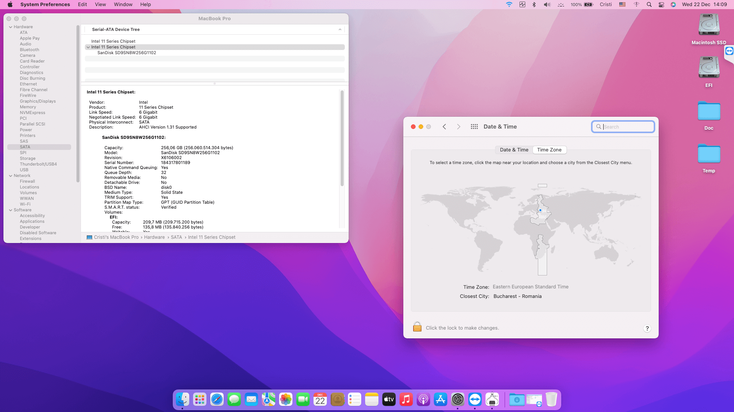The height and width of the screenshot is (412, 734).
Task: Click the Search field in Date & Time
Action: coord(623,127)
